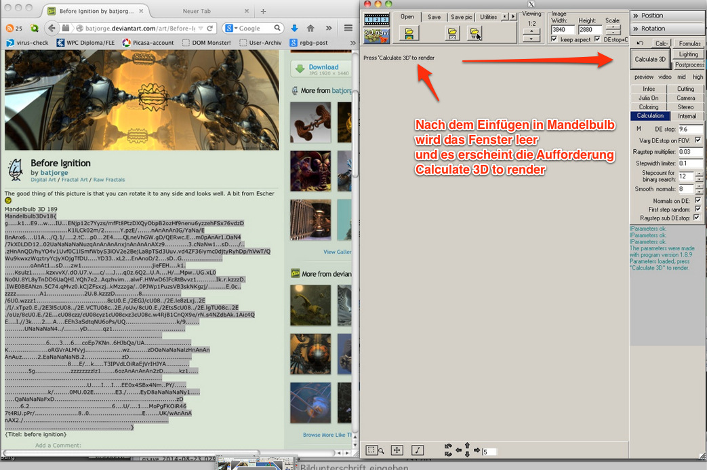Open the animation filmstrip icon in Mandelbulb

point(376,20)
